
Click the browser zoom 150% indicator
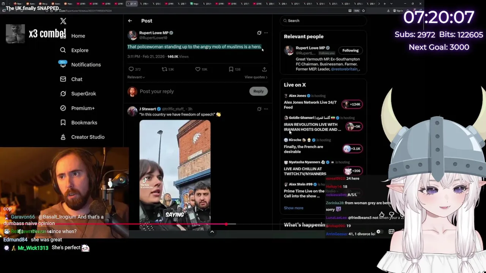pyautogui.click(x=357, y=11)
